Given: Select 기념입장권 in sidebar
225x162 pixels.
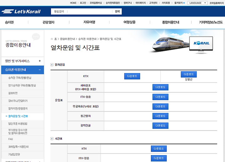Looking at the screenshot, I should coord(22,155).
